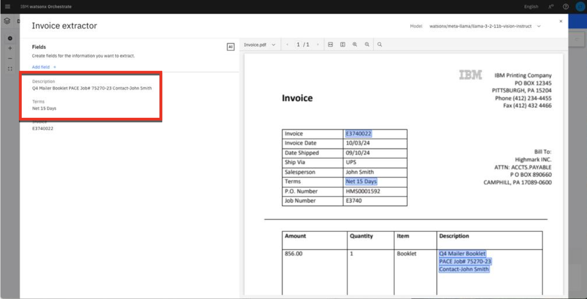This screenshot has height=299, width=587.
Task: Click the AI label icon in Fields panel
Action: click(231, 47)
